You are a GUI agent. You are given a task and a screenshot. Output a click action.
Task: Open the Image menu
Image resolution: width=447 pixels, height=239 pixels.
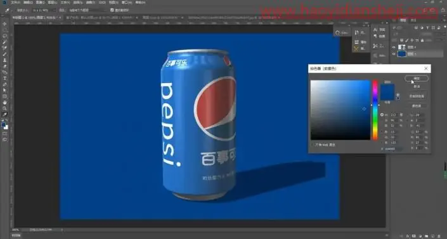coord(40,3)
